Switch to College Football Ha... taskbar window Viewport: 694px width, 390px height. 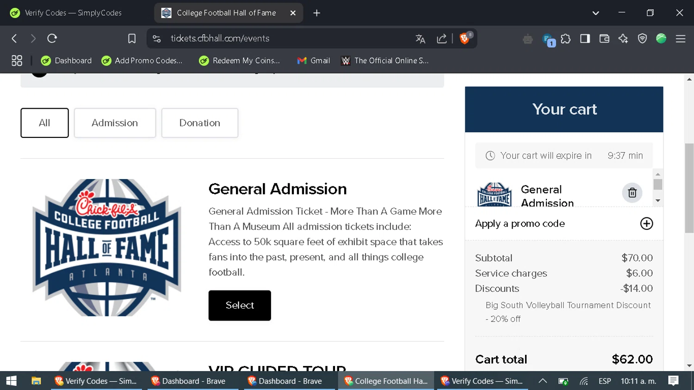pos(386,381)
